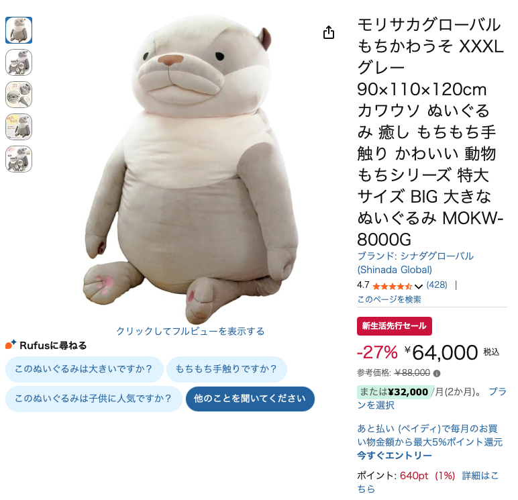Click the info icon beside the reference price
Image resolution: width=518 pixels, height=500 pixels.
(437, 373)
